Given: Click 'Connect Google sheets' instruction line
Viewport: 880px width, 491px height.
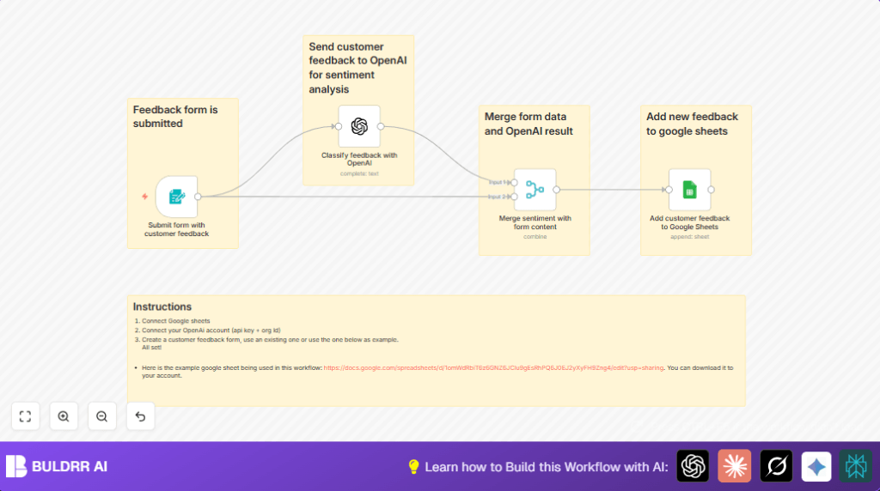Looking at the screenshot, I should point(175,321).
